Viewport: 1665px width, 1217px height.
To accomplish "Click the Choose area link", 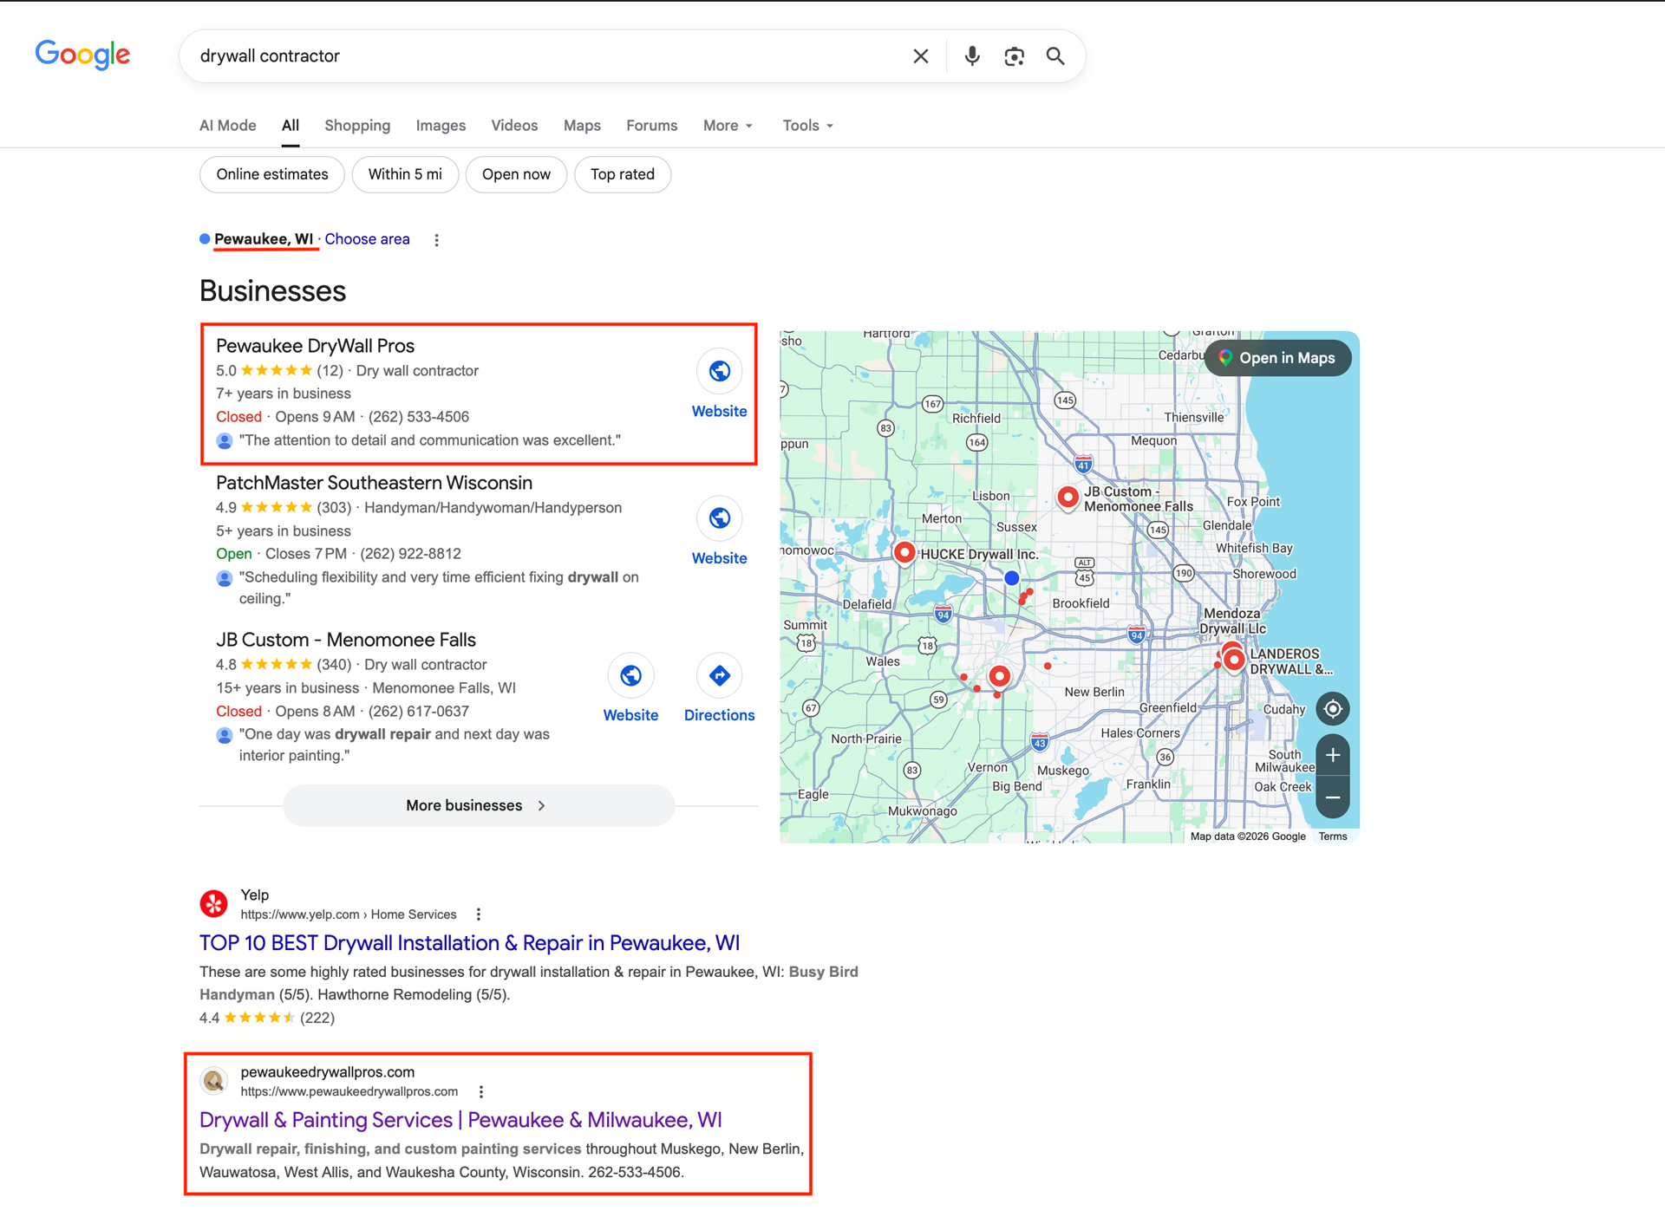I will (367, 239).
